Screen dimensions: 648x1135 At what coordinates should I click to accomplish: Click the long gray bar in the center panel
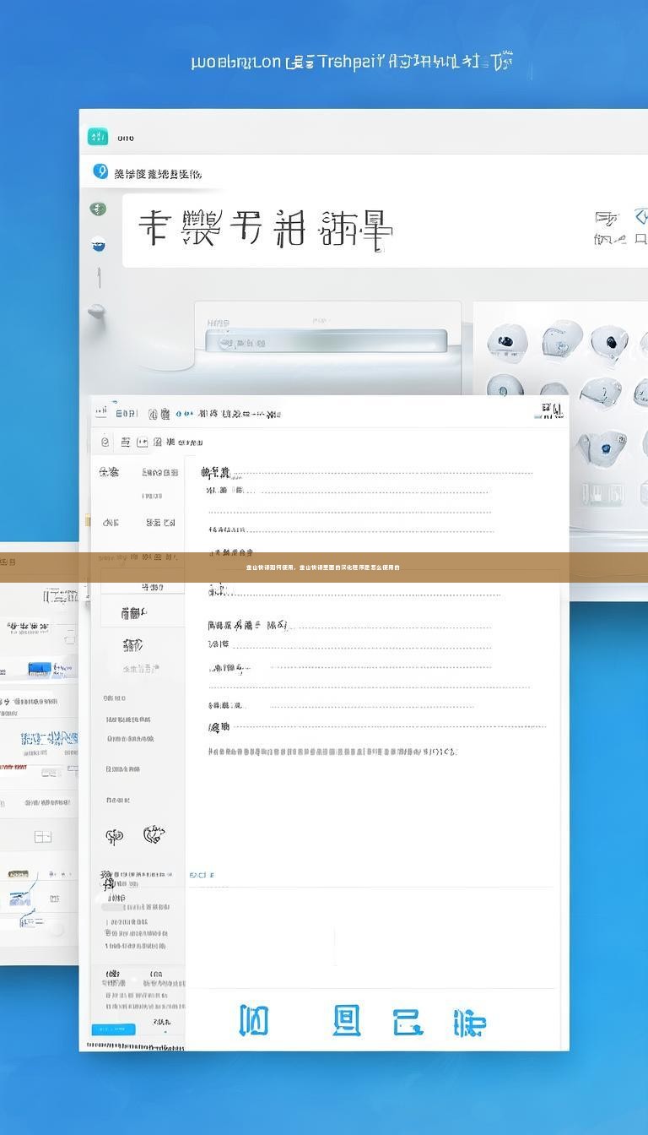point(327,342)
